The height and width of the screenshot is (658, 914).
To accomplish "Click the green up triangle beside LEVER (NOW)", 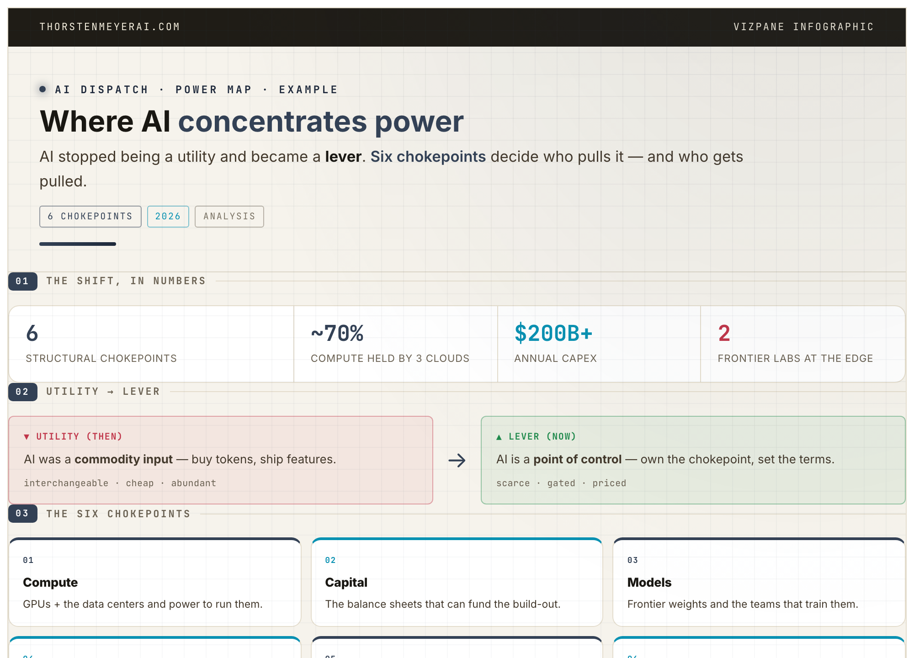I will pyautogui.click(x=499, y=437).
